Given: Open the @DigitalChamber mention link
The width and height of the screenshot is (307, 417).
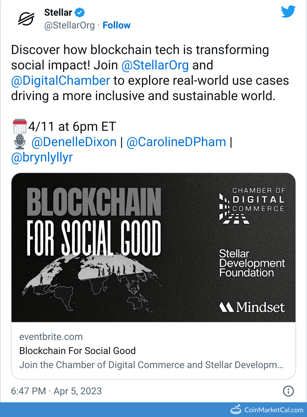Looking at the screenshot, I should point(60,81).
